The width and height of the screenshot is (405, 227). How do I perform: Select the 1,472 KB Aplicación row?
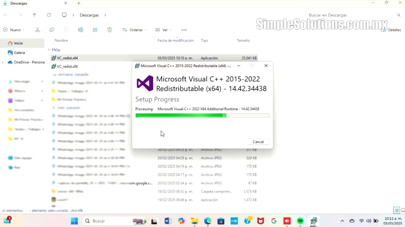(154, 200)
